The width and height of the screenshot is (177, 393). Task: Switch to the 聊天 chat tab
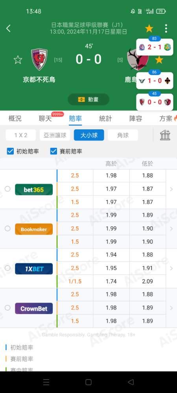[x=45, y=118]
